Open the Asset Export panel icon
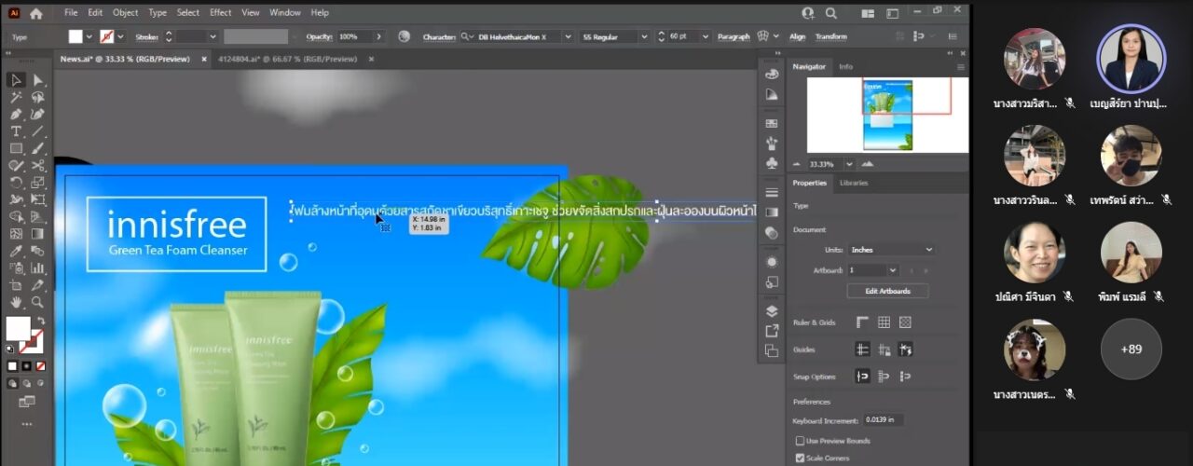The image size is (1193, 466). (x=772, y=330)
